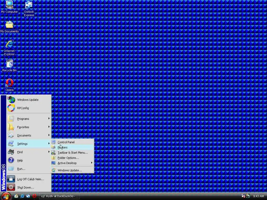Open My Documents folder on desktop
Image resolution: width=267 pixels, height=200 pixels.
coord(9,27)
